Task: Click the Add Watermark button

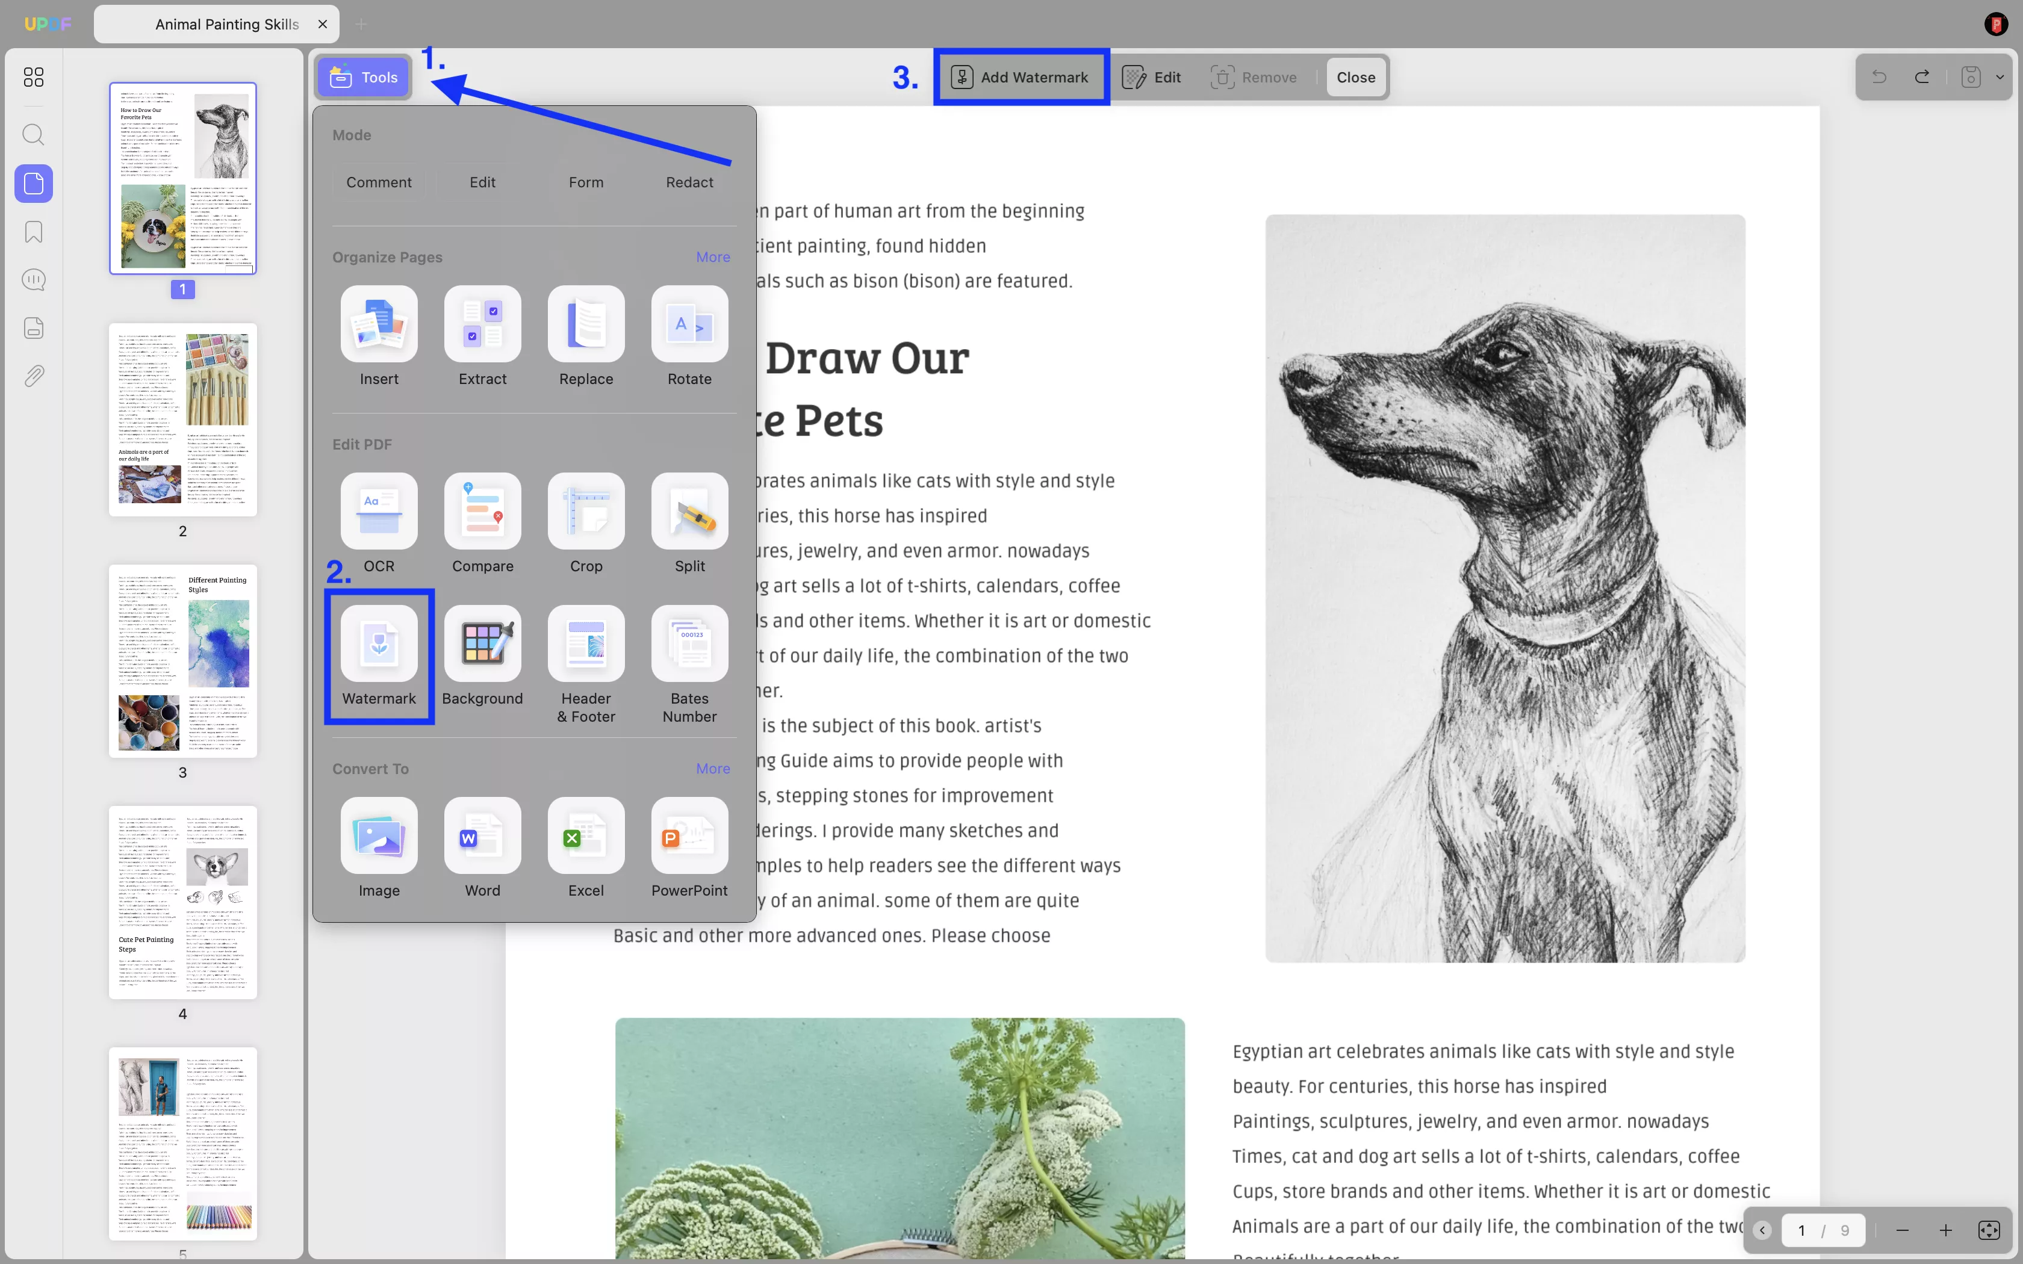Action: pos(1021,77)
